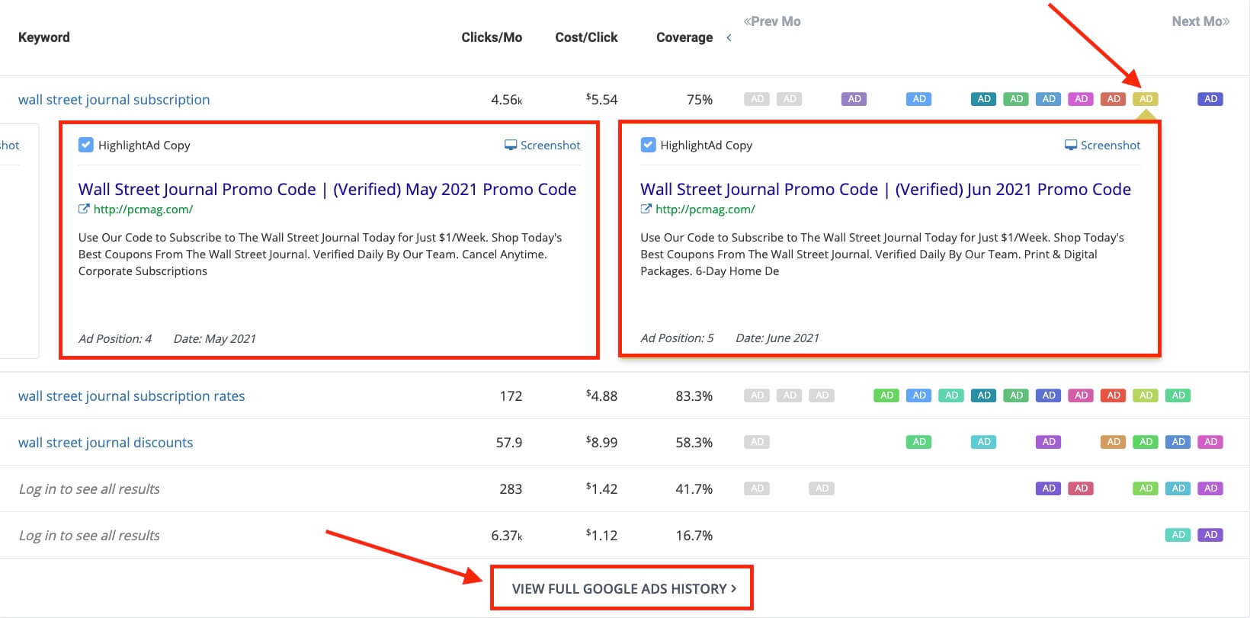Click the teal AD badge in discounts row
The width and height of the screenshot is (1250, 618).
click(x=984, y=442)
